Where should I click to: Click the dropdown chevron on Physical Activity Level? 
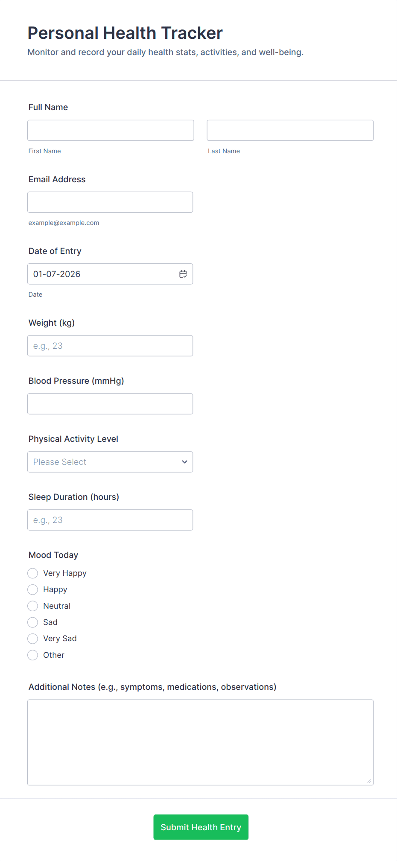tap(184, 462)
